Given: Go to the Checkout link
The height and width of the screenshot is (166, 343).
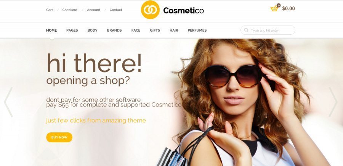Looking at the screenshot, I should coord(70,10).
